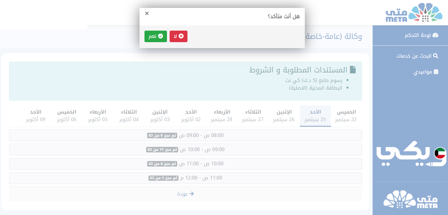
Task: Click the search icon beside البحث عن خدمات
Action: click(x=436, y=56)
